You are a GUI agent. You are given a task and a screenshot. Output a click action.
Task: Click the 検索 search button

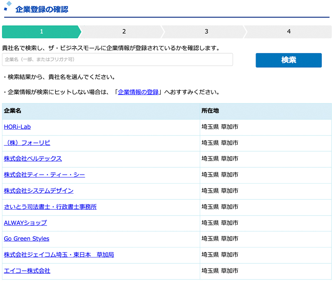[x=288, y=60]
